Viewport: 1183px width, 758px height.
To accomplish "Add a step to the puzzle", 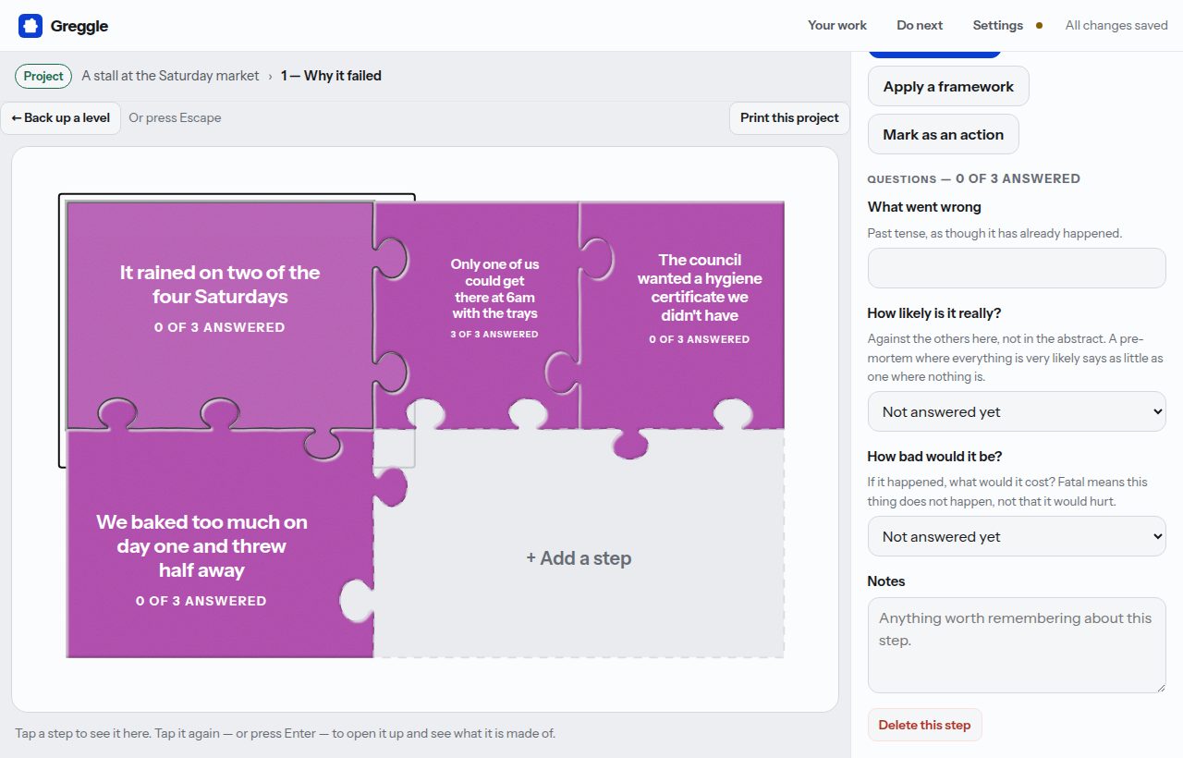I will tap(579, 558).
